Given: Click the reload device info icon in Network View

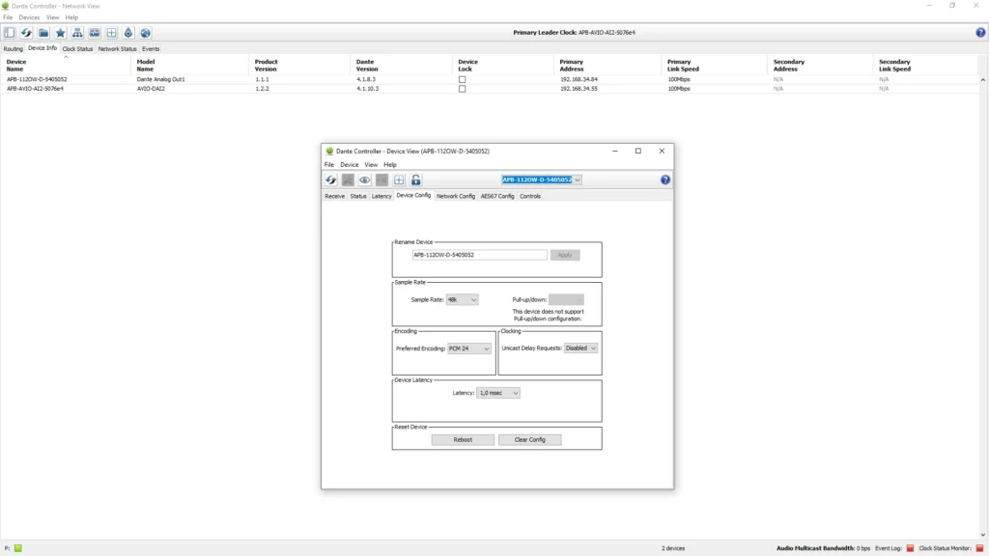Looking at the screenshot, I should [26, 33].
